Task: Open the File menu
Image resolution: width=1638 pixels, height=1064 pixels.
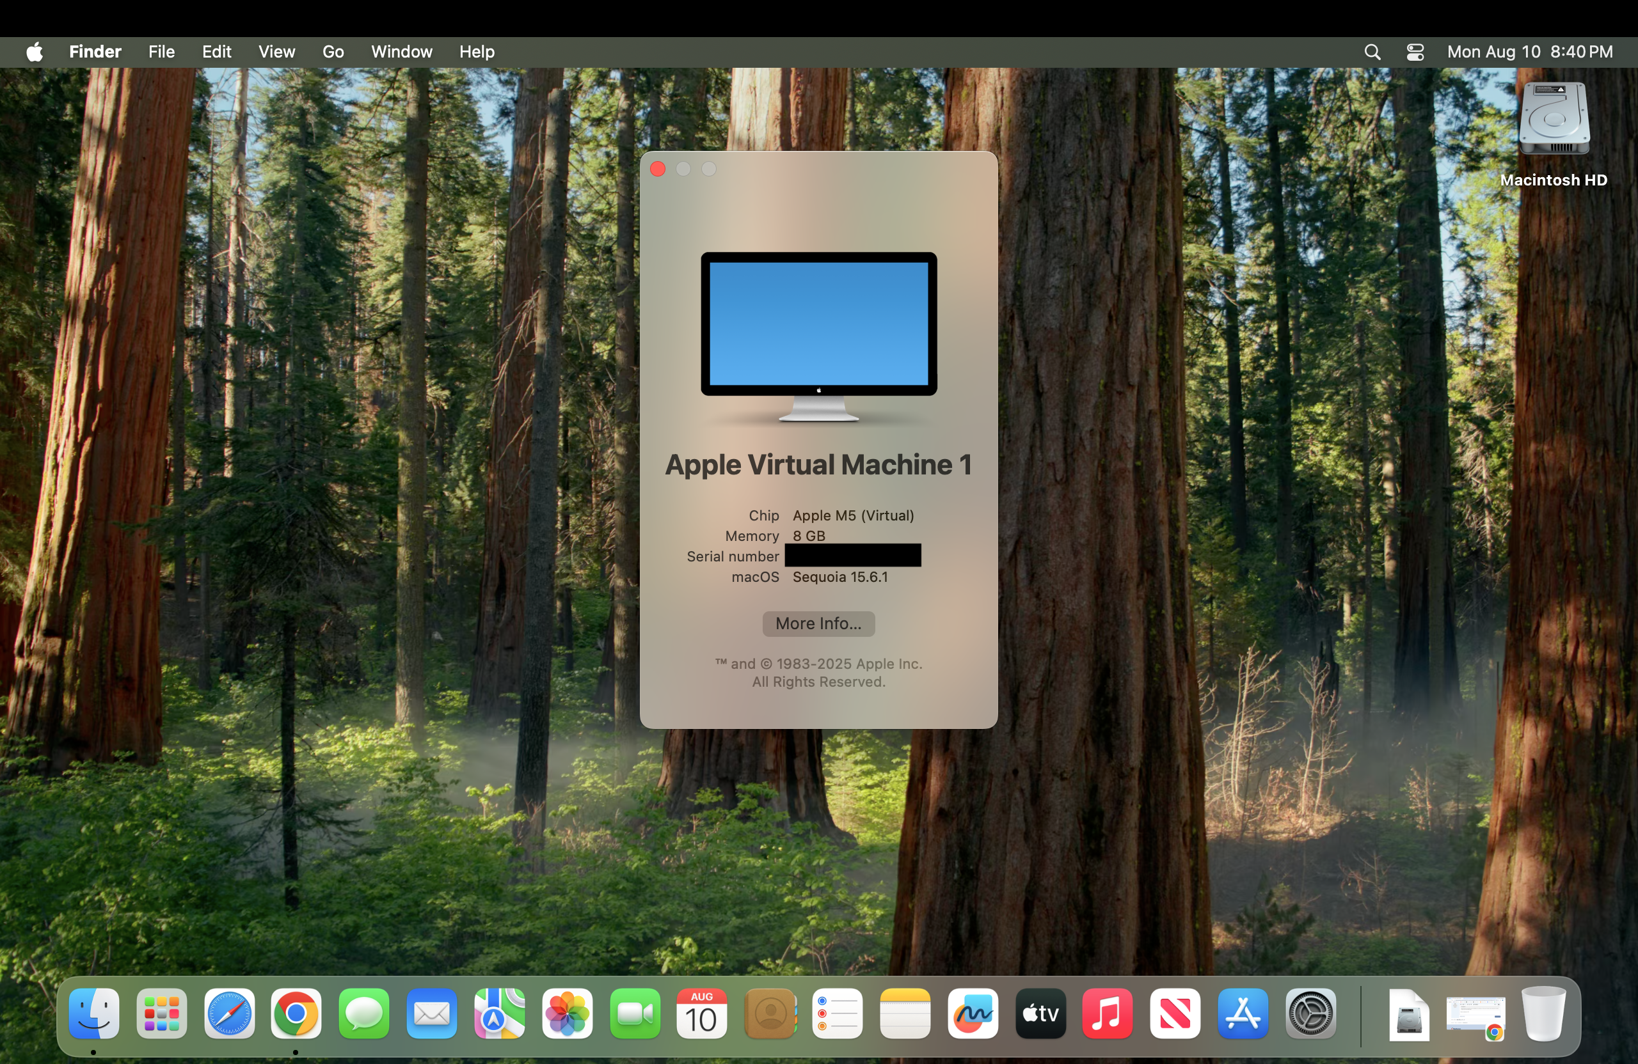Action: coord(162,52)
